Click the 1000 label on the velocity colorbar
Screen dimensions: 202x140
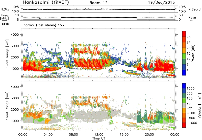[191, 88]
